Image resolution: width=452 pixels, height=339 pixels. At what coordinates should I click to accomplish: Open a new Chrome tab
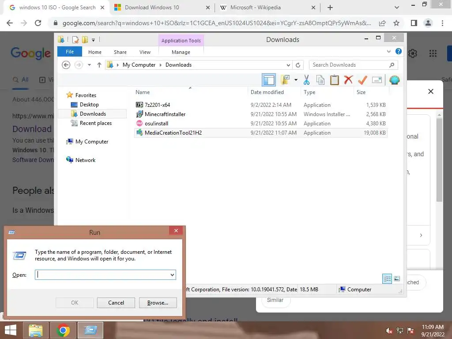pyautogui.click(x=330, y=8)
